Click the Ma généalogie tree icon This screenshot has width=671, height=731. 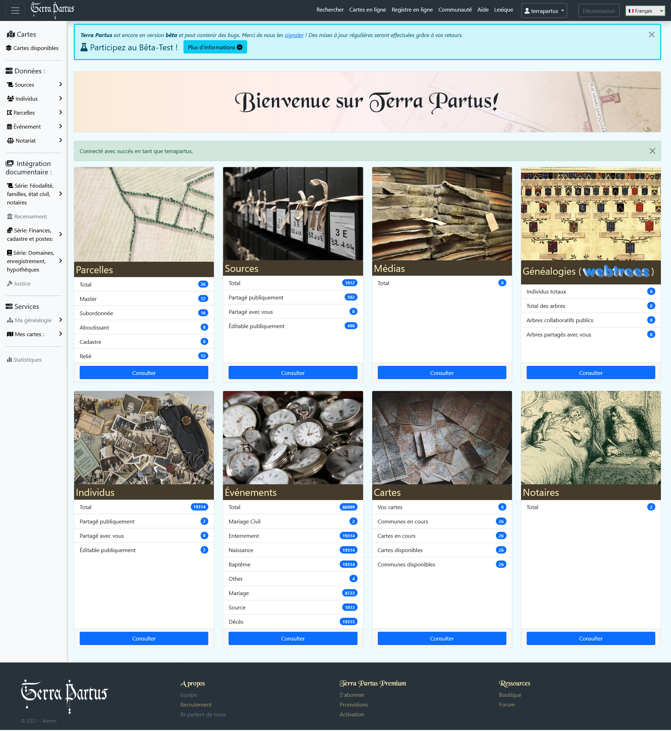point(10,320)
